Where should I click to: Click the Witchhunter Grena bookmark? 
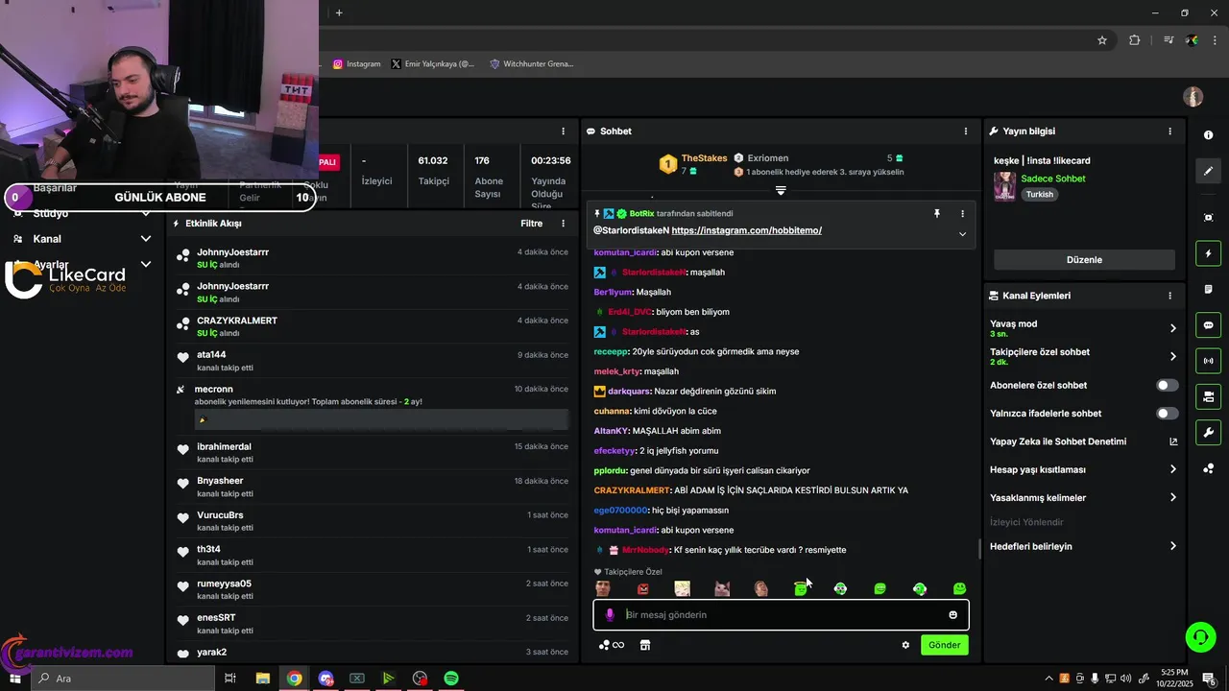(x=531, y=64)
